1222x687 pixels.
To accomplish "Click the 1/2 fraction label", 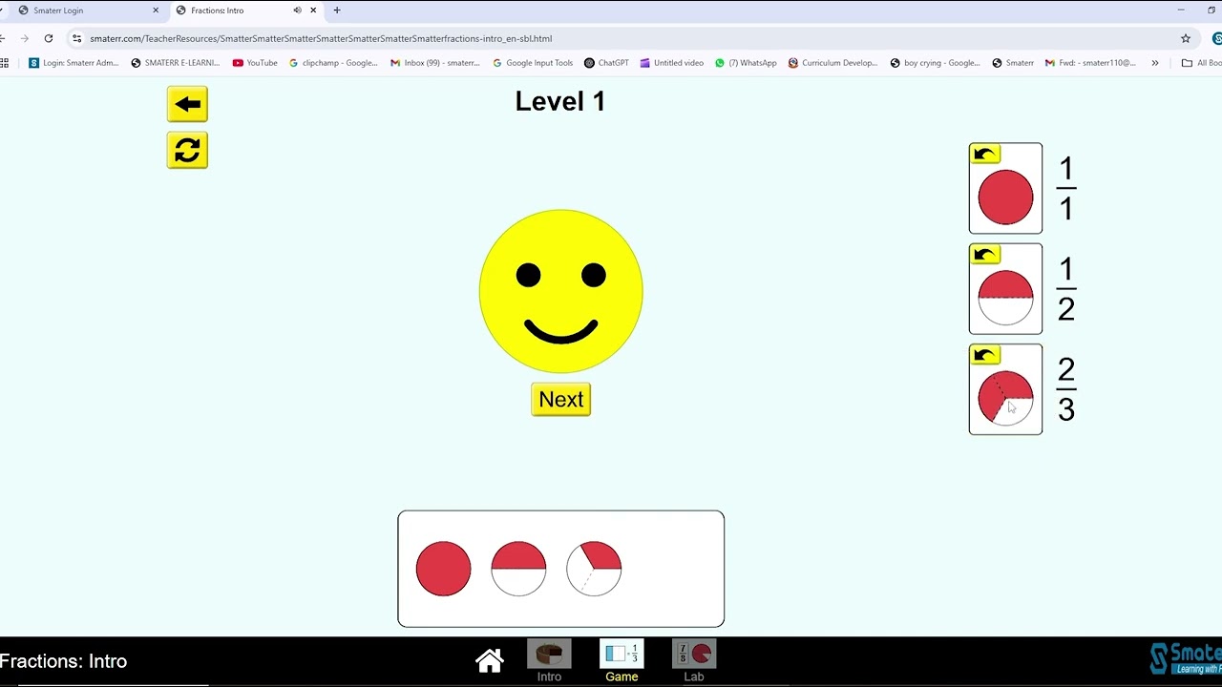I will coord(1066,289).
